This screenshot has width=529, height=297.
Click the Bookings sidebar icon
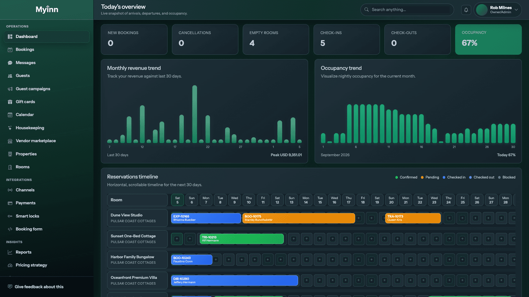[10, 49]
